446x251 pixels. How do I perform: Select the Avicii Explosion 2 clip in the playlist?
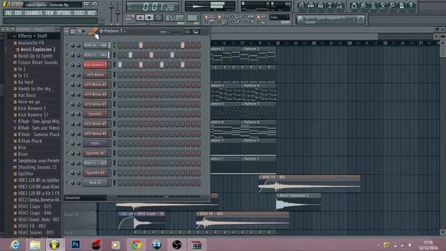click(x=299, y=203)
